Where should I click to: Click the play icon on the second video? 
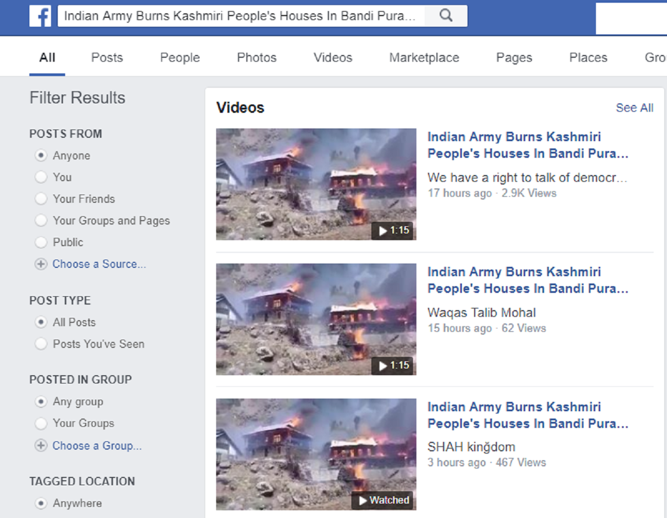point(382,366)
